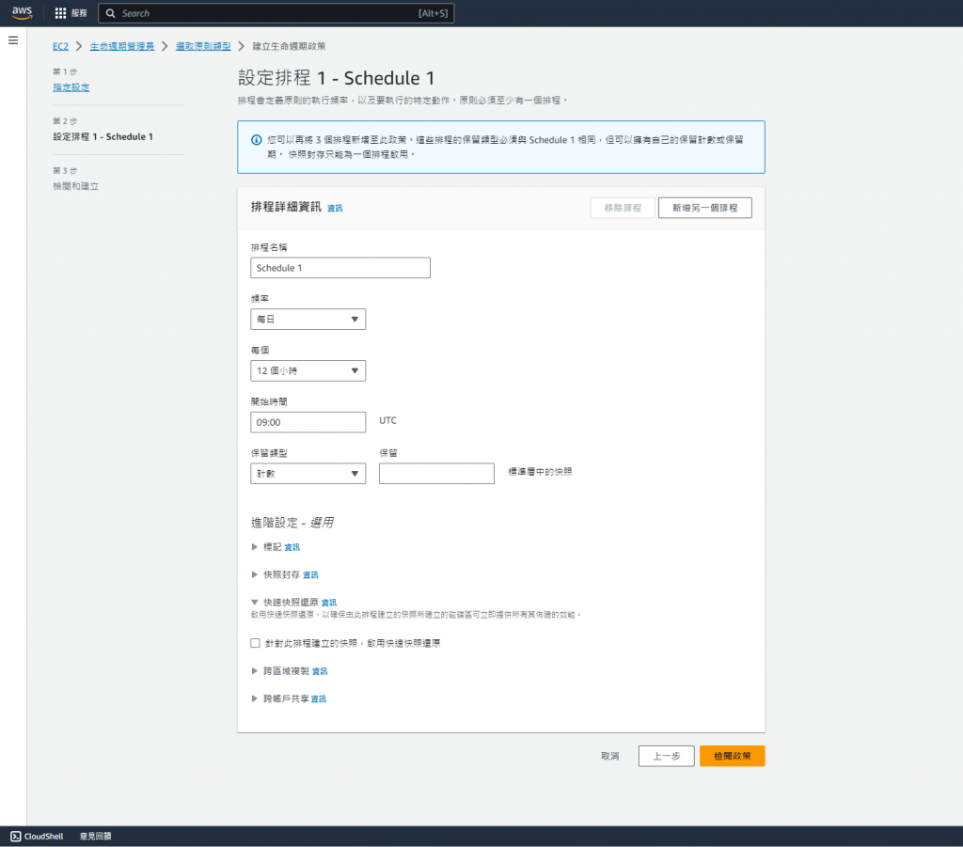The width and height of the screenshot is (963, 847).
Task: Click the info circle icon in blue banner
Action: (x=256, y=140)
